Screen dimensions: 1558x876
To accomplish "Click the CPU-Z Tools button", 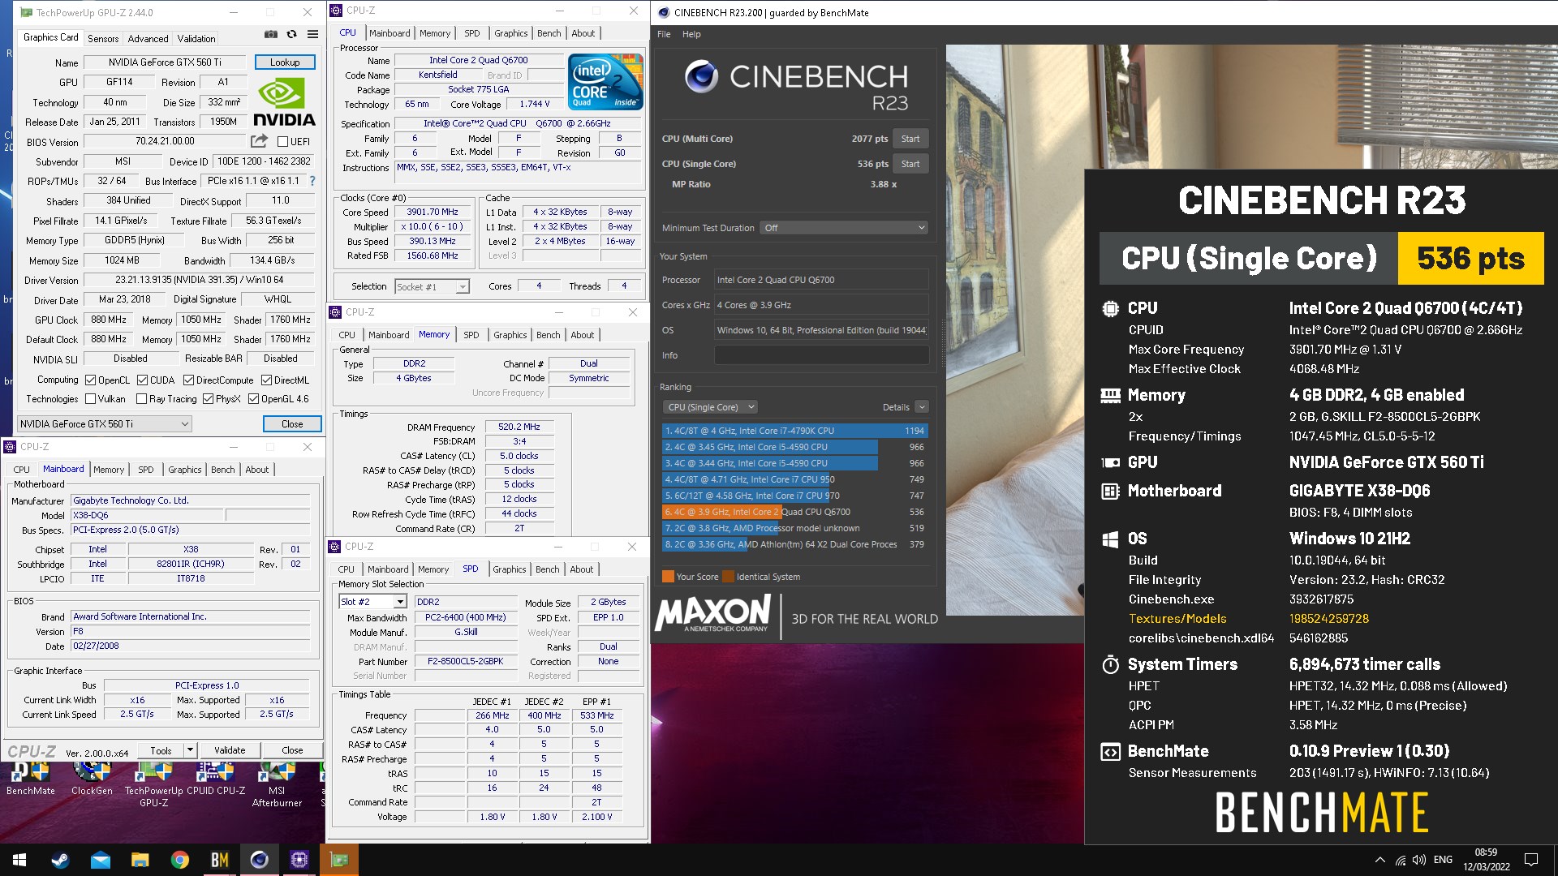I will click(x=161, y=750).
